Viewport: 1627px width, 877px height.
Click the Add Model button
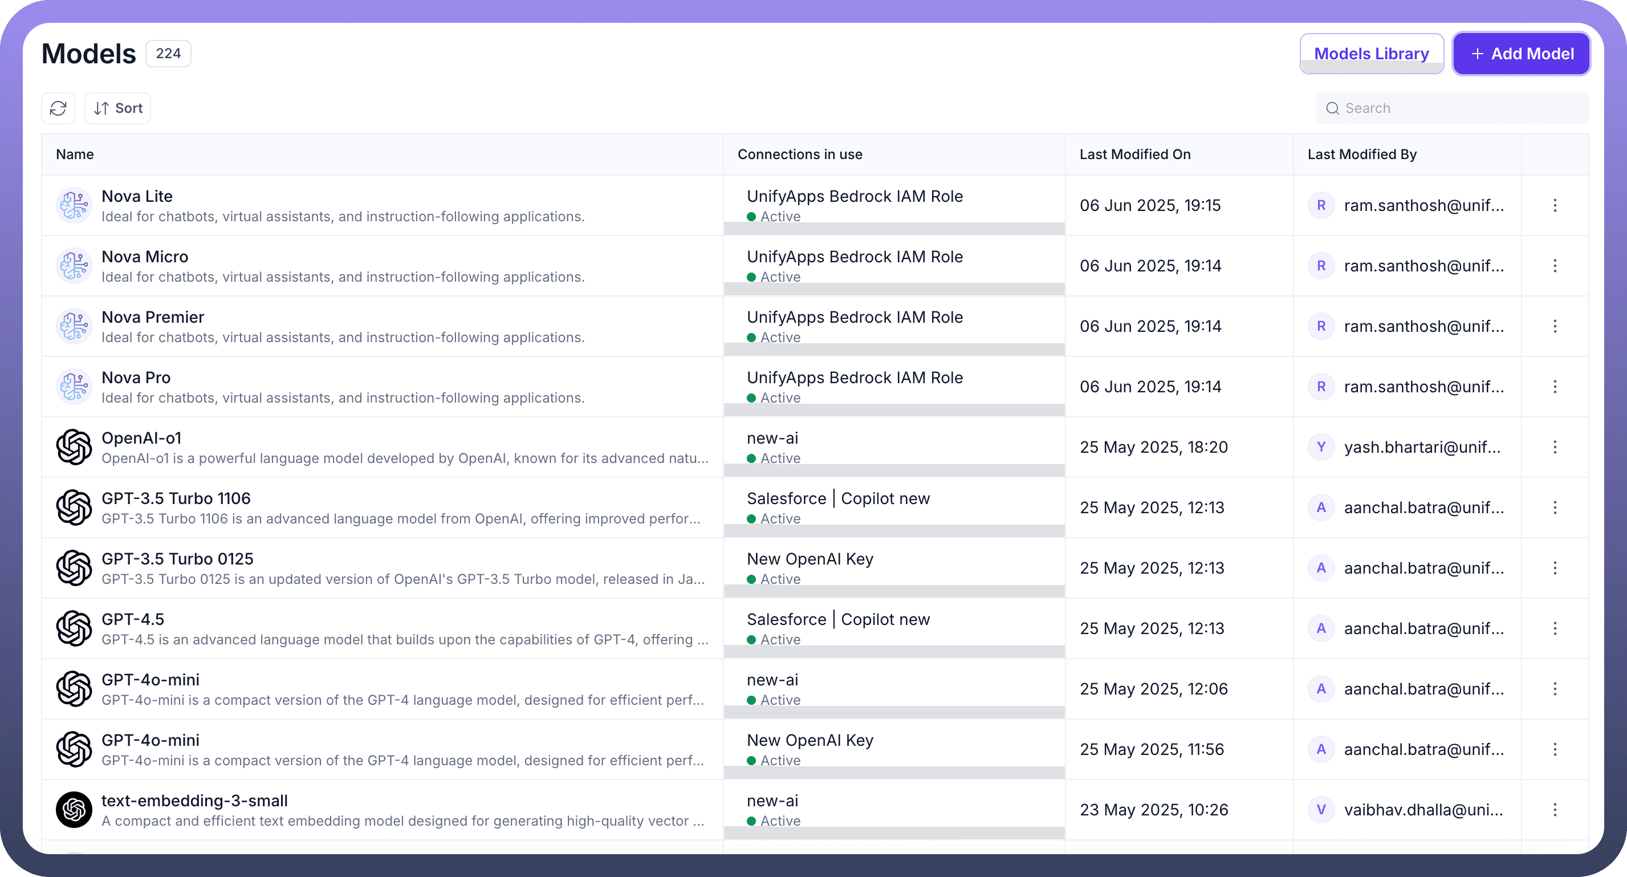tap(1521, 54)
